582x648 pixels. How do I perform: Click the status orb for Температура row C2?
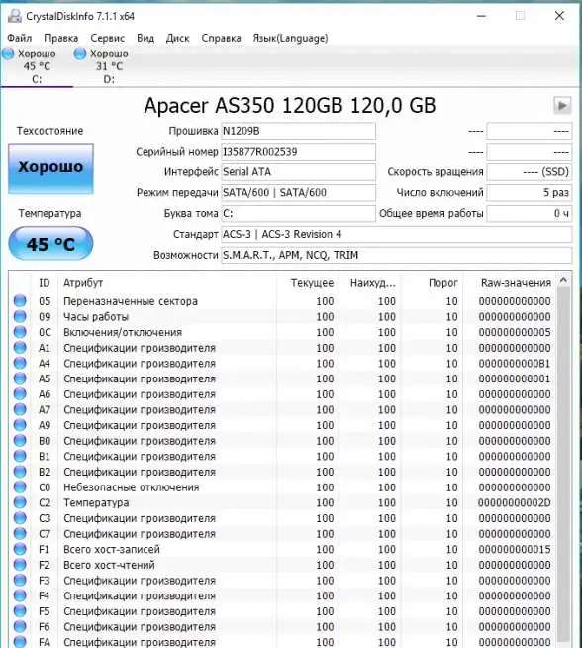pyautogui.click(x=20, y=502)
